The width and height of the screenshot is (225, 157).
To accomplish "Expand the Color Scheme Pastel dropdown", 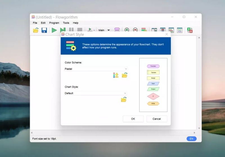I will (96, 69).
